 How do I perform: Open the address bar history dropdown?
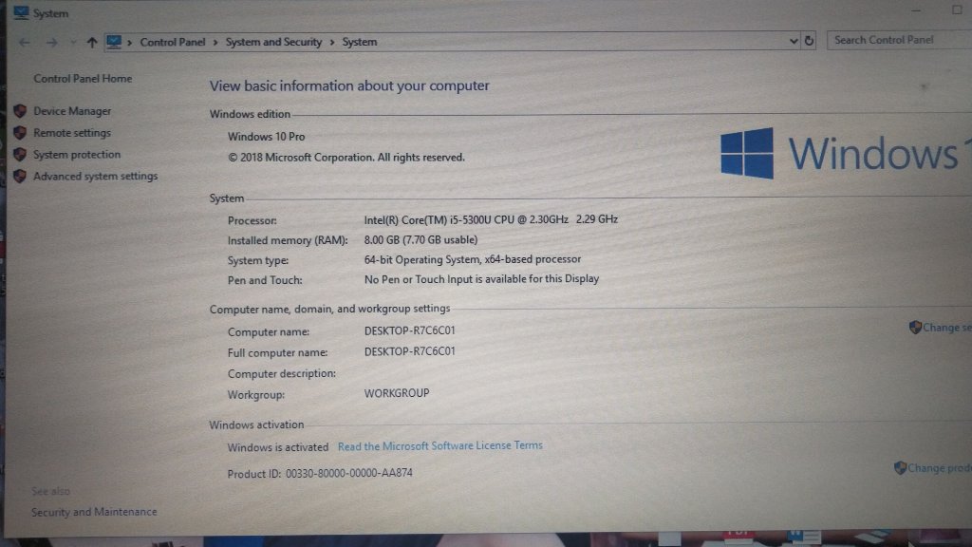[793, 41]
